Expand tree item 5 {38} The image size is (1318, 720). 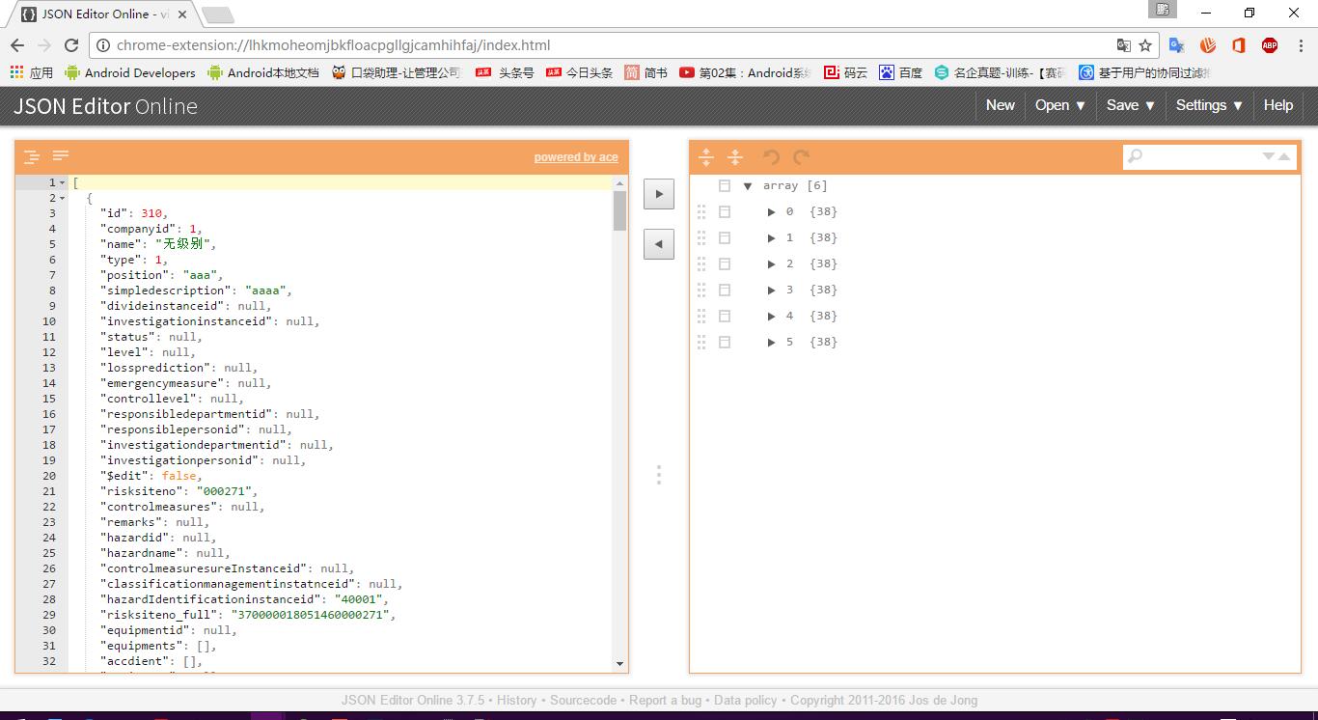tap(771, 342)
